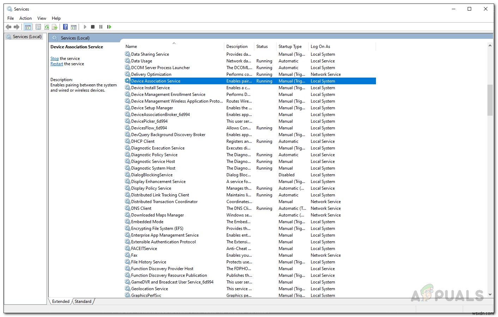Image resolution: width=498 pixels, height=317 pixels.
Task: Sort by the Status column header
Action: click(x=265, y=47)
